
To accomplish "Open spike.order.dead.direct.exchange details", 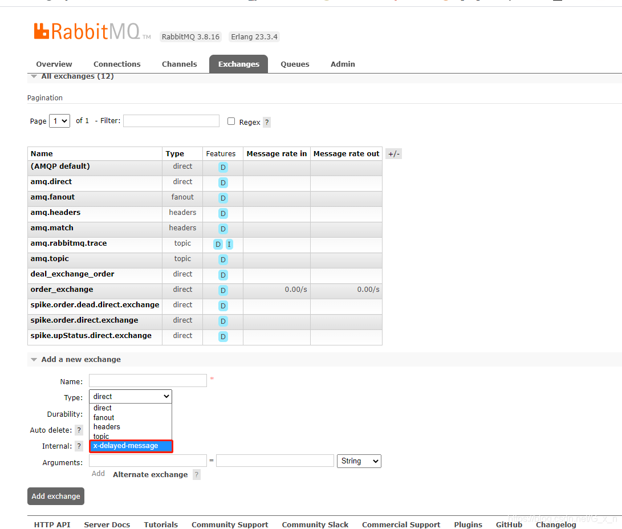I will point(95,305).
